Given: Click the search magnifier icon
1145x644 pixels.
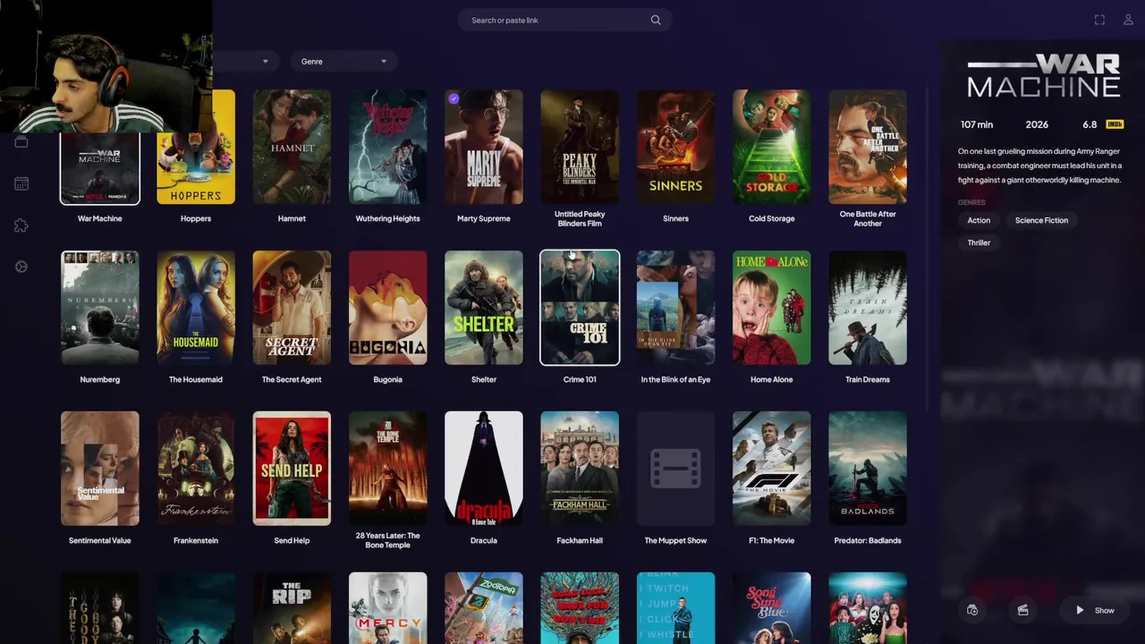Looking at the screenshot, I should tap(656, 20).
